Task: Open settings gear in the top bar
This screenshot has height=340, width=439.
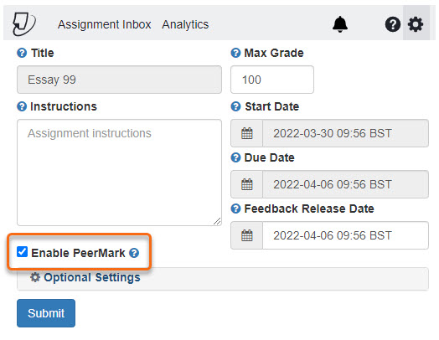Action: (x=416, y=24)
